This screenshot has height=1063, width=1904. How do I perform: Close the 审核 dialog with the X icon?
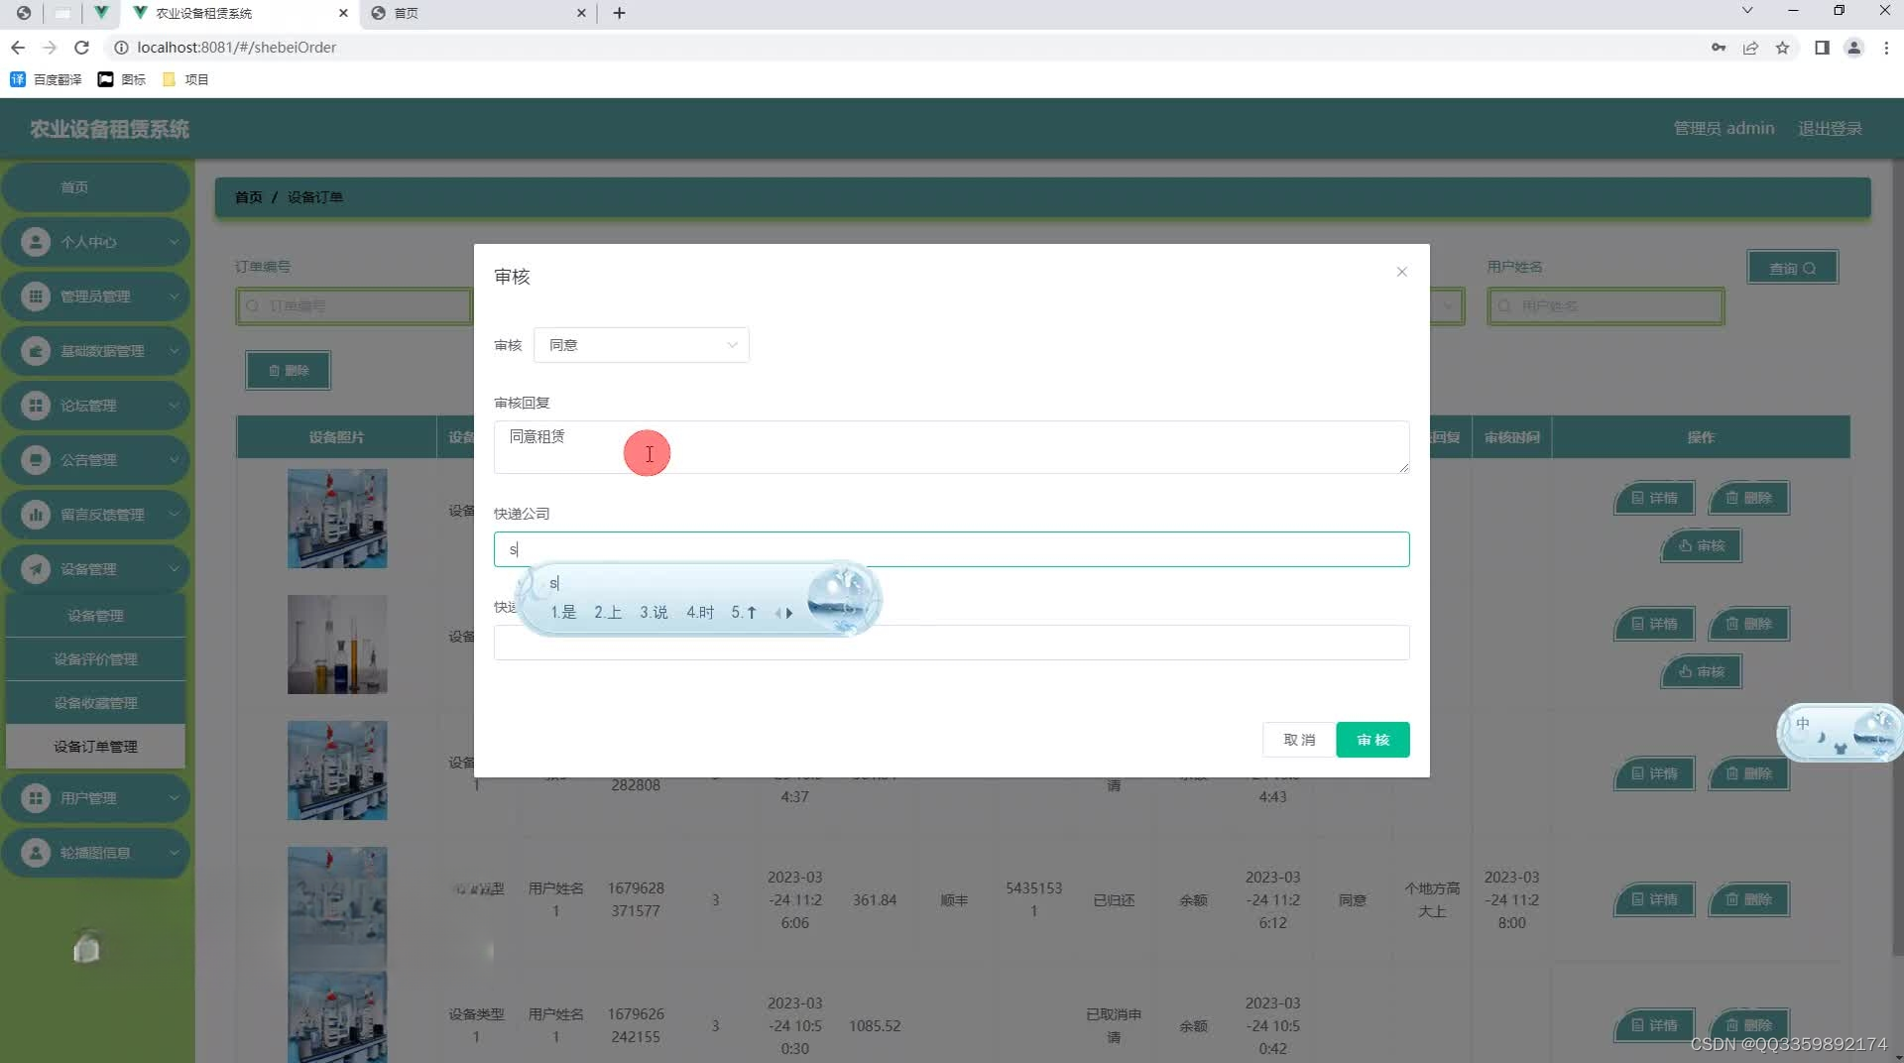(x=1401, y=272)
